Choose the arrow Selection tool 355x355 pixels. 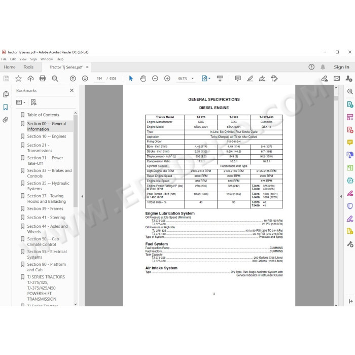coord(131,79)
